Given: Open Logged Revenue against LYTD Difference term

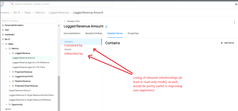Looking at the screenshot, I should click(31, 62).
